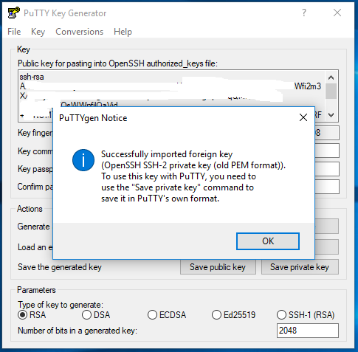The width and height of the screenshot is (358, 352).
Task: Confirm the notice with OK
Action: point(268,241)
